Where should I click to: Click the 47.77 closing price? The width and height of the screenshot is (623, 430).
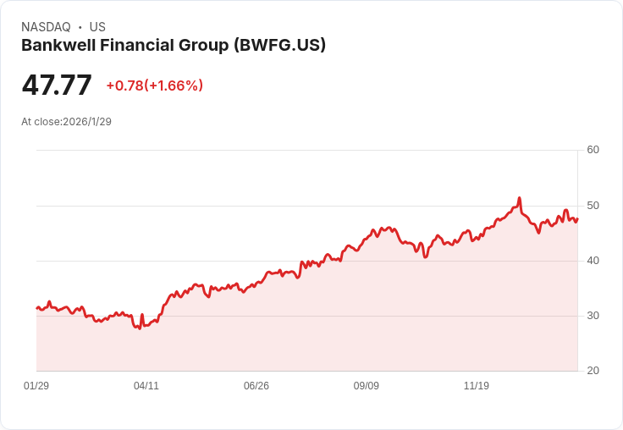pos(57,85)
